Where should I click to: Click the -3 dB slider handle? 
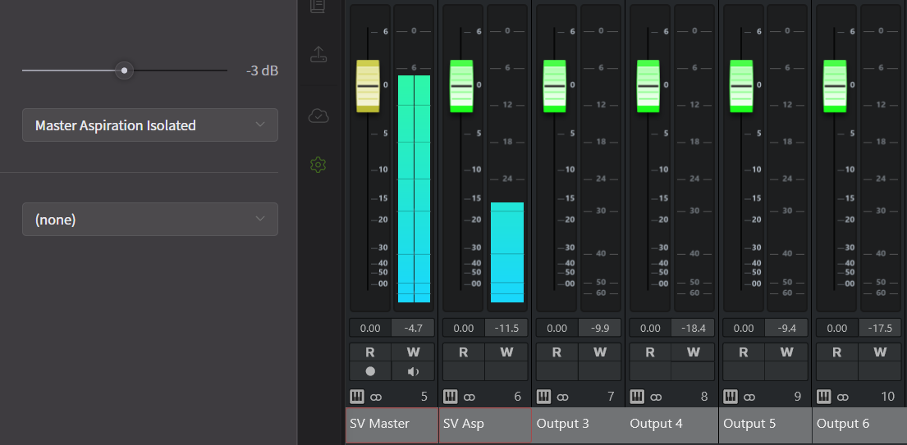point(124,70)
